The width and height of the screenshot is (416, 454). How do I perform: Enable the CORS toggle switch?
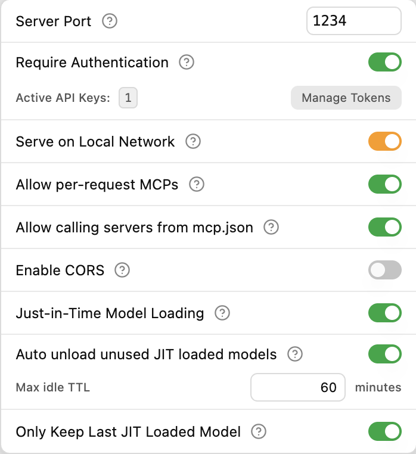coord(384,270)
